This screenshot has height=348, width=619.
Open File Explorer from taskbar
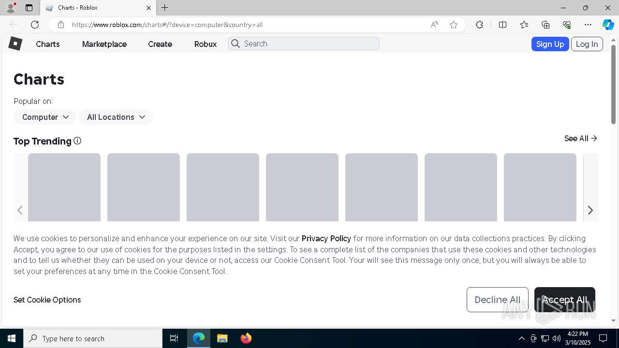coord(222,338)
